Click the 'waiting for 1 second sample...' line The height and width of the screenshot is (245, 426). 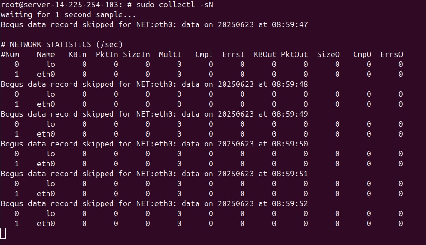coord(68,14)
